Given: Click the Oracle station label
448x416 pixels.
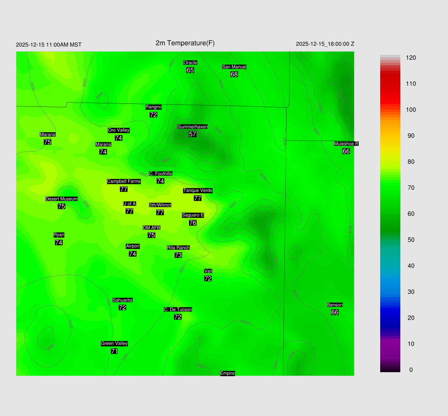Looking at the screenshot, I should [190, 63].
